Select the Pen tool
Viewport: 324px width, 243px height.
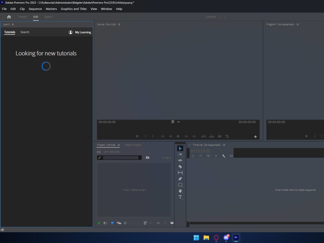coord(180,179)
